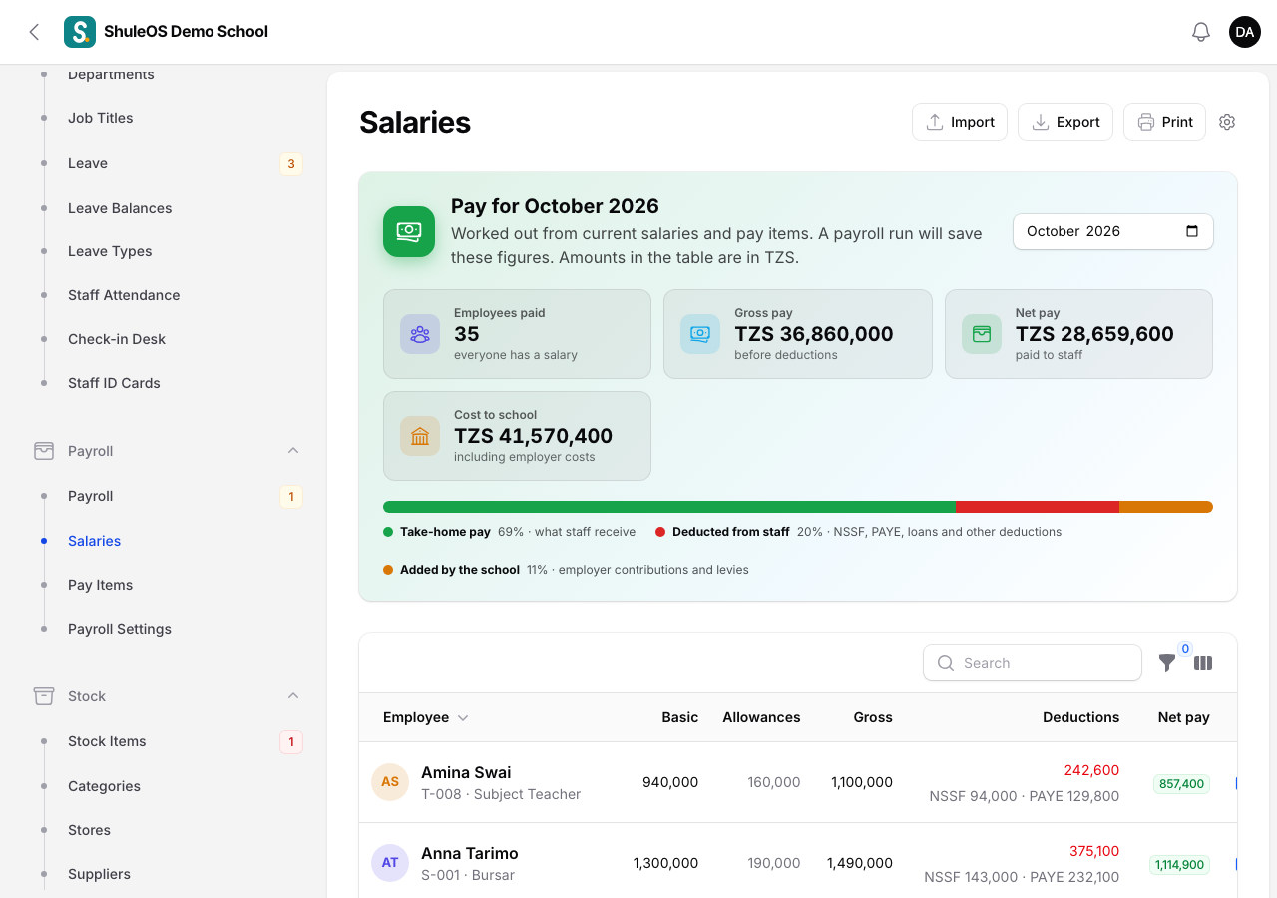Click the Cost to school bank icon
The width and height of the screenshot is (1277, 898).
click(420, 436)
